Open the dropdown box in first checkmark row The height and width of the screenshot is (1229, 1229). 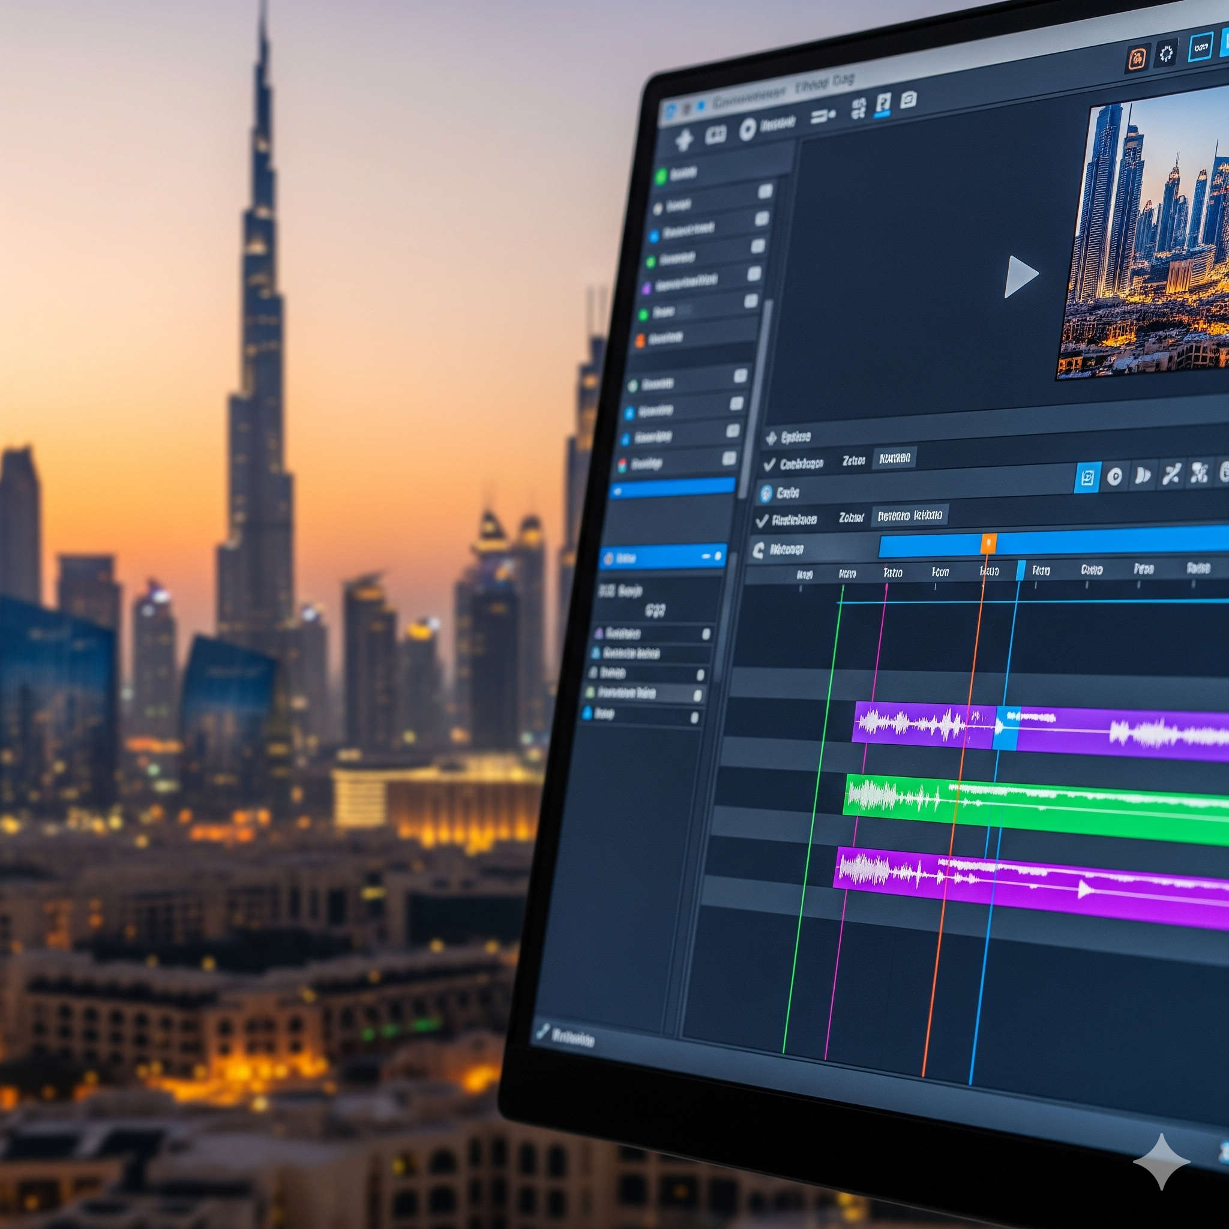(894, 458)
